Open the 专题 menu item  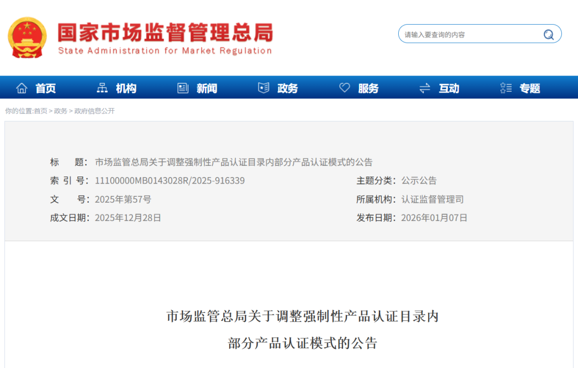[x=529, y=88]
